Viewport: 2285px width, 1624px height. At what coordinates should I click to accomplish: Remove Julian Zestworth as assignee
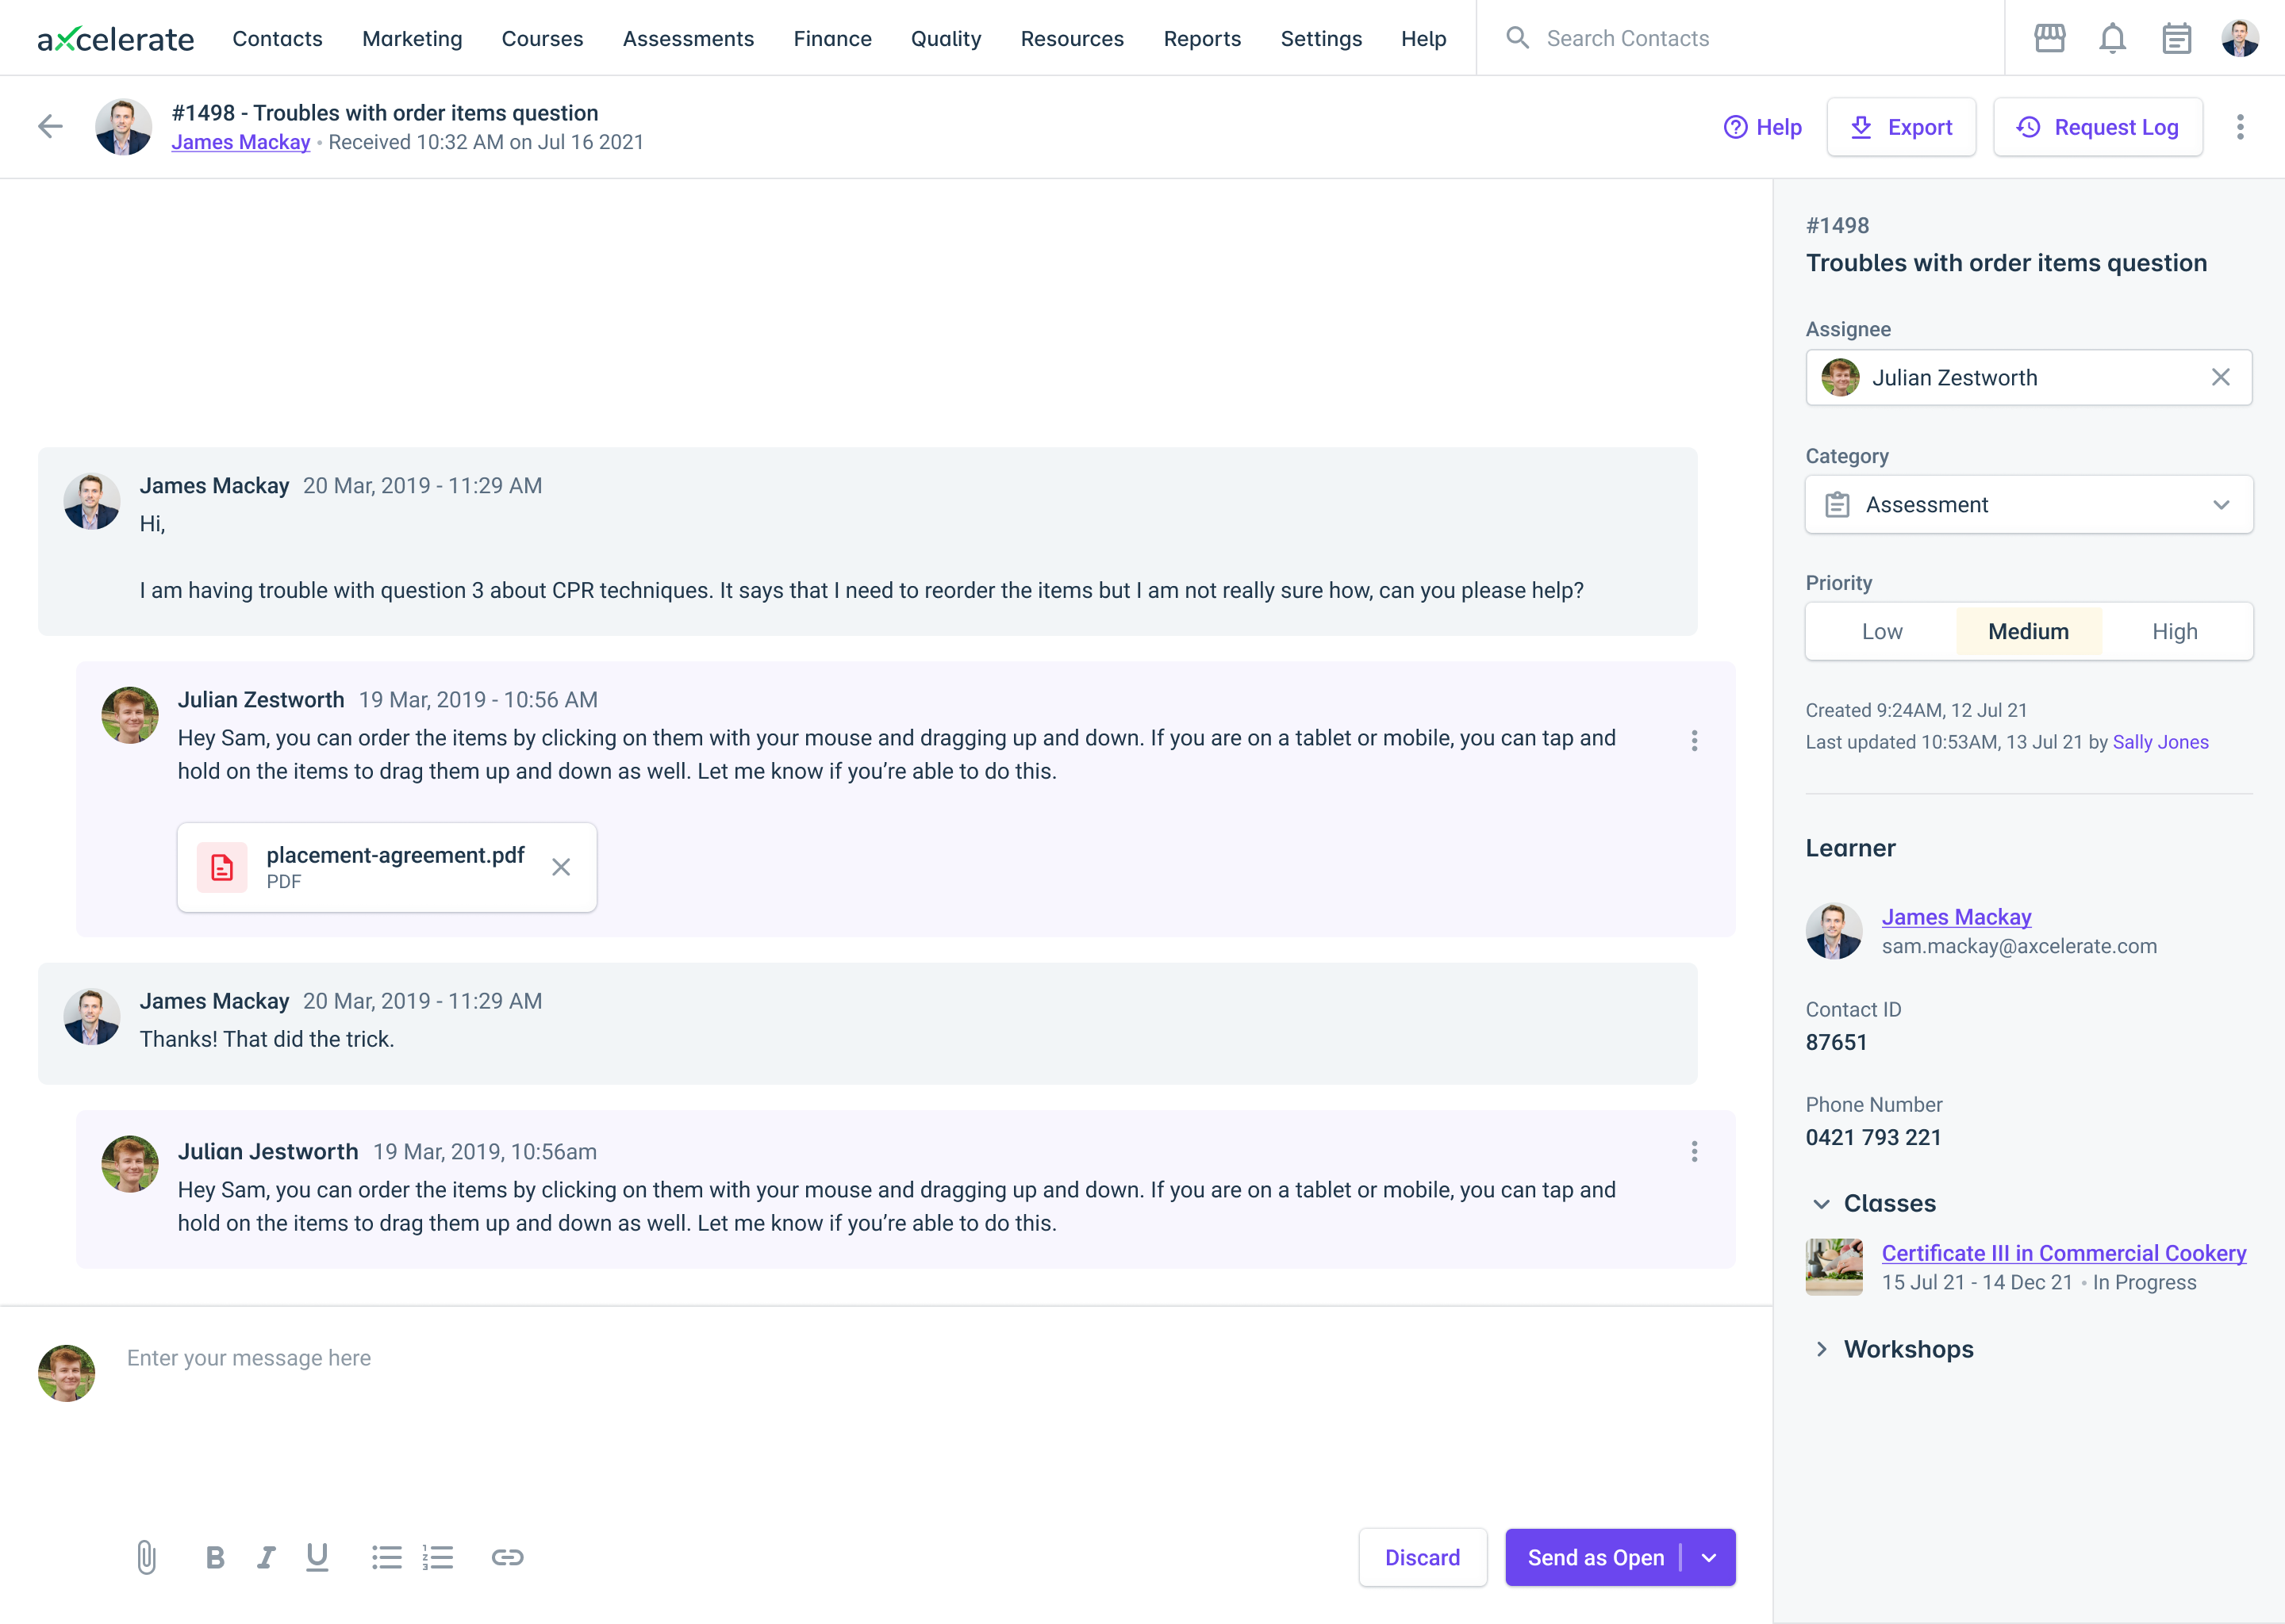click(2222, 377)
